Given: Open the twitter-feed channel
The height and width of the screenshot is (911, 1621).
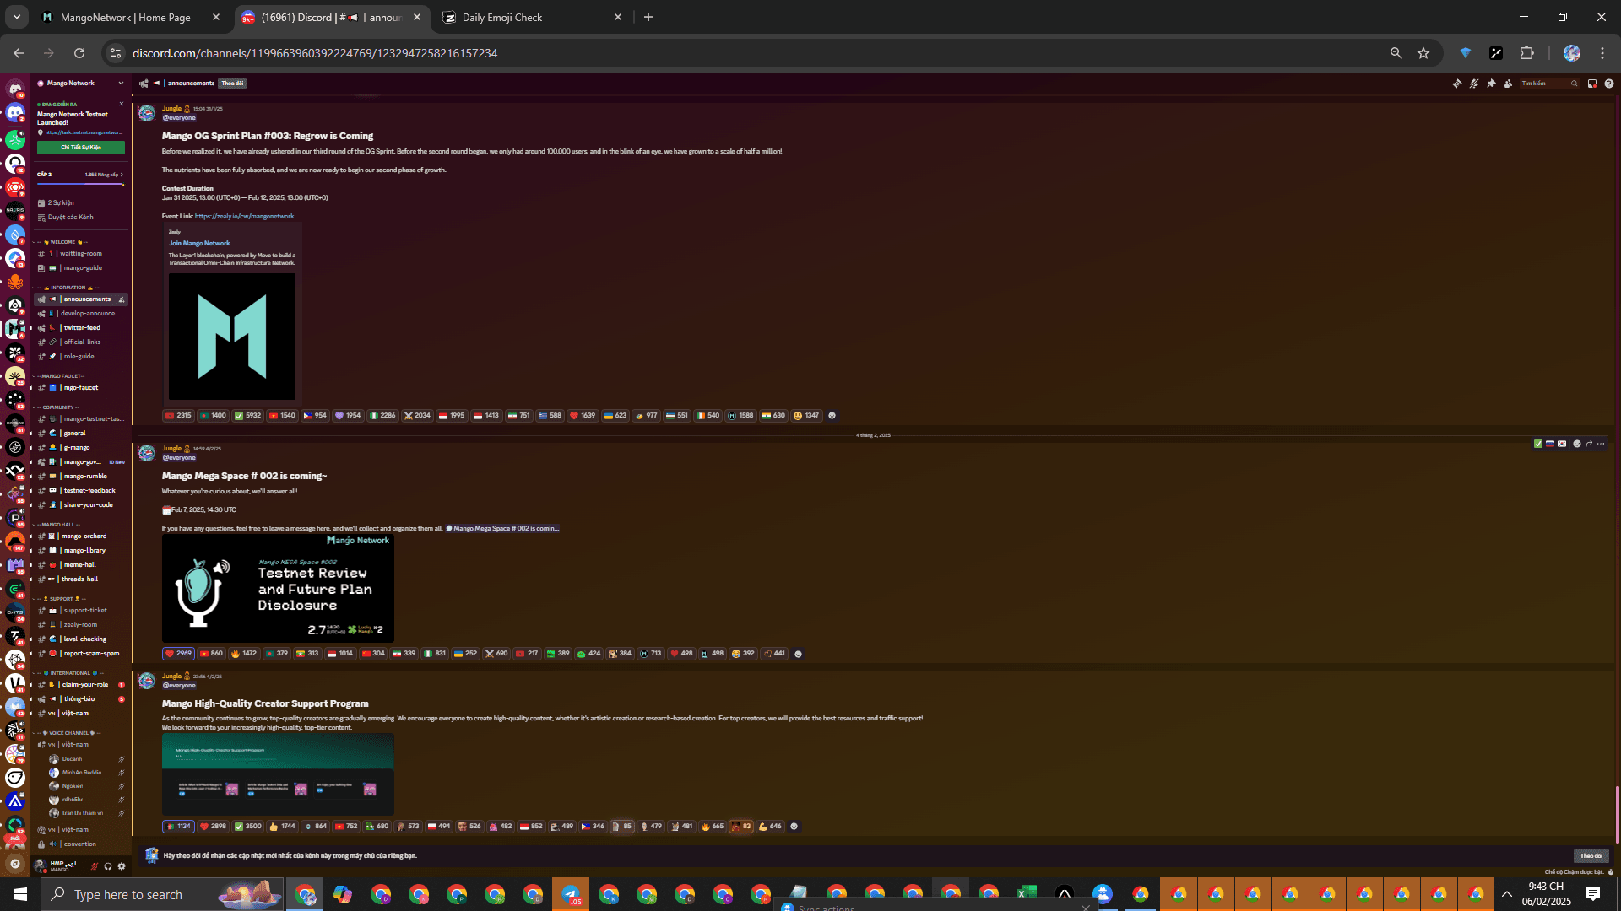Looking at the screenshot, I should click(81, 328).
